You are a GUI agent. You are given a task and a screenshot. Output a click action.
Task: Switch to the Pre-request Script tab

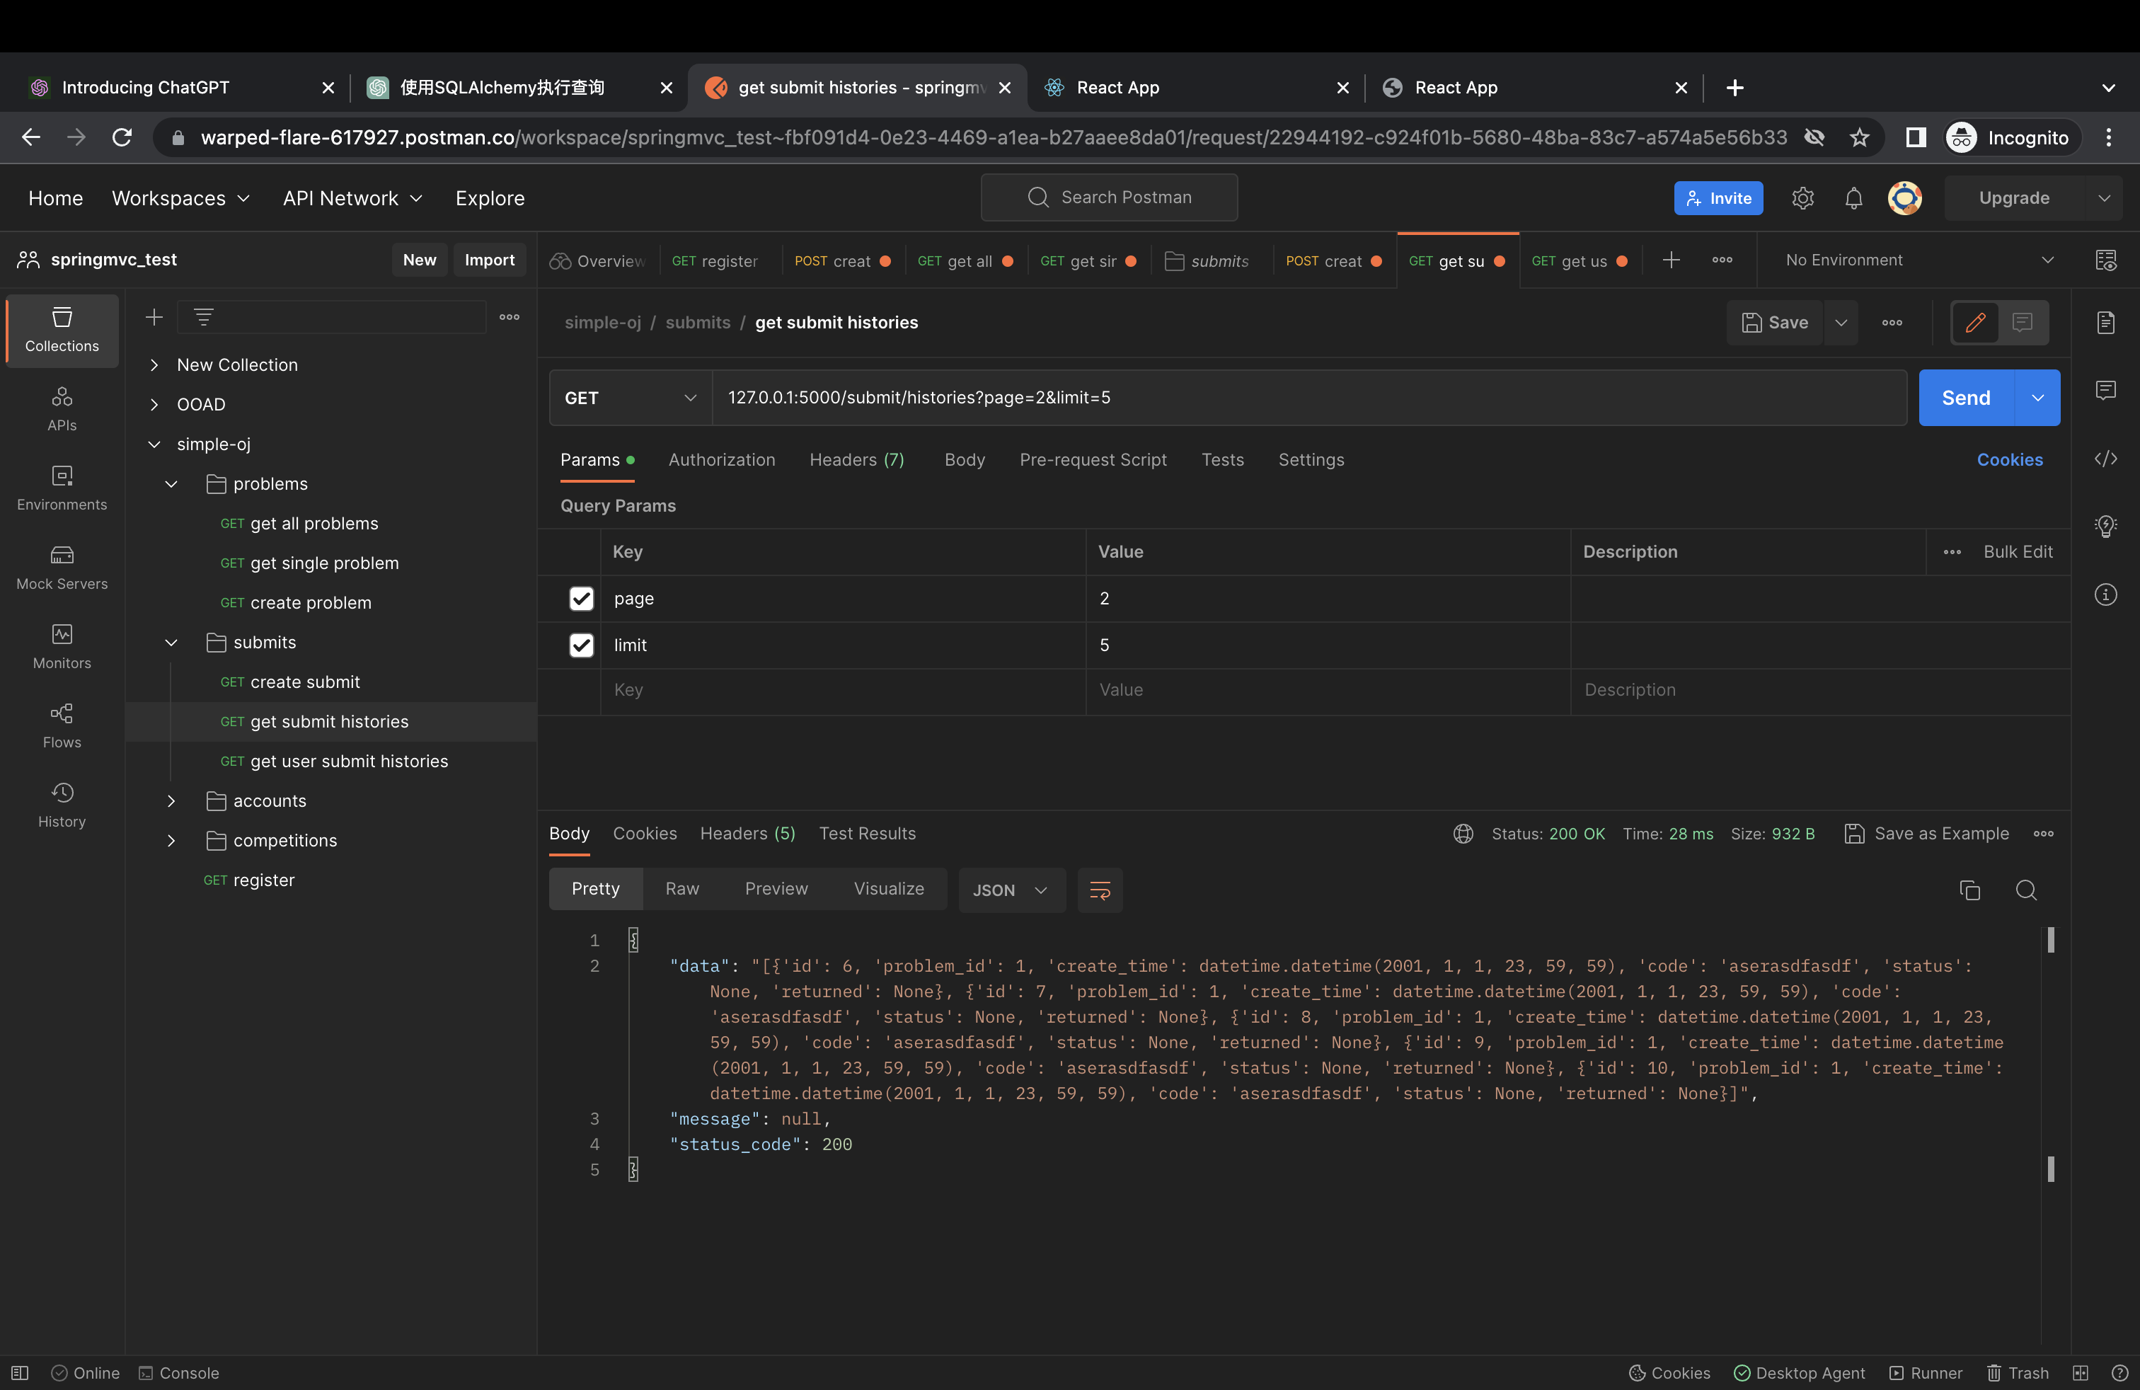click(x=1093, y=459)
